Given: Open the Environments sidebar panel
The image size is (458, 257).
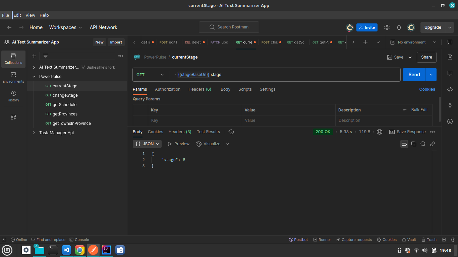Looking at the screenshot, I should [13, 78].
